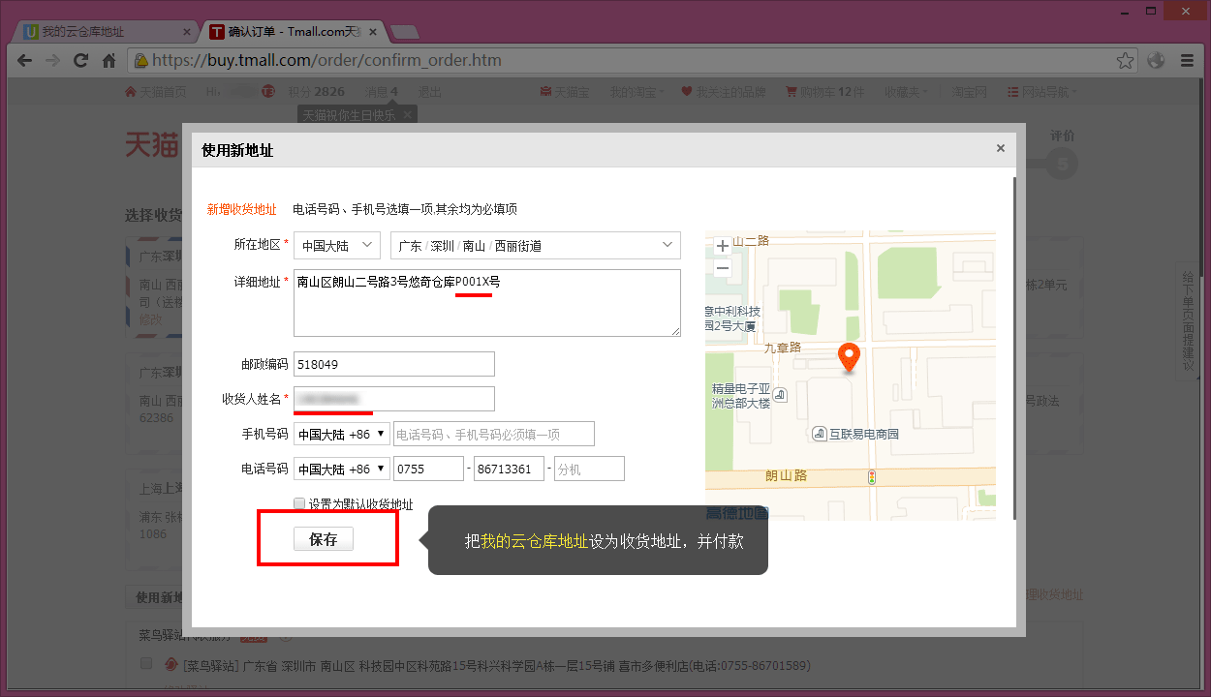The height and width of the screenshot is (697, 1211).
Task: Click 退出 to log out
Action: pos(430,92)
